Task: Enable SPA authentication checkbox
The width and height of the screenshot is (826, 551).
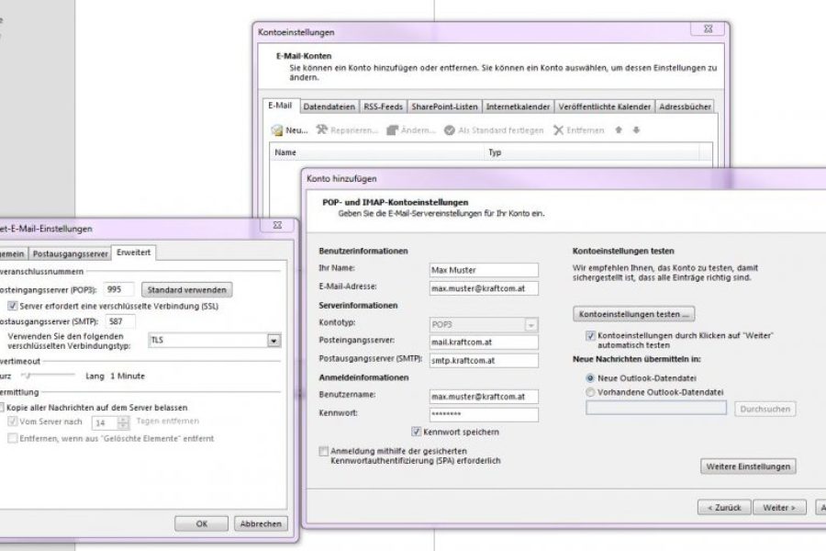Action: [323, 451]
